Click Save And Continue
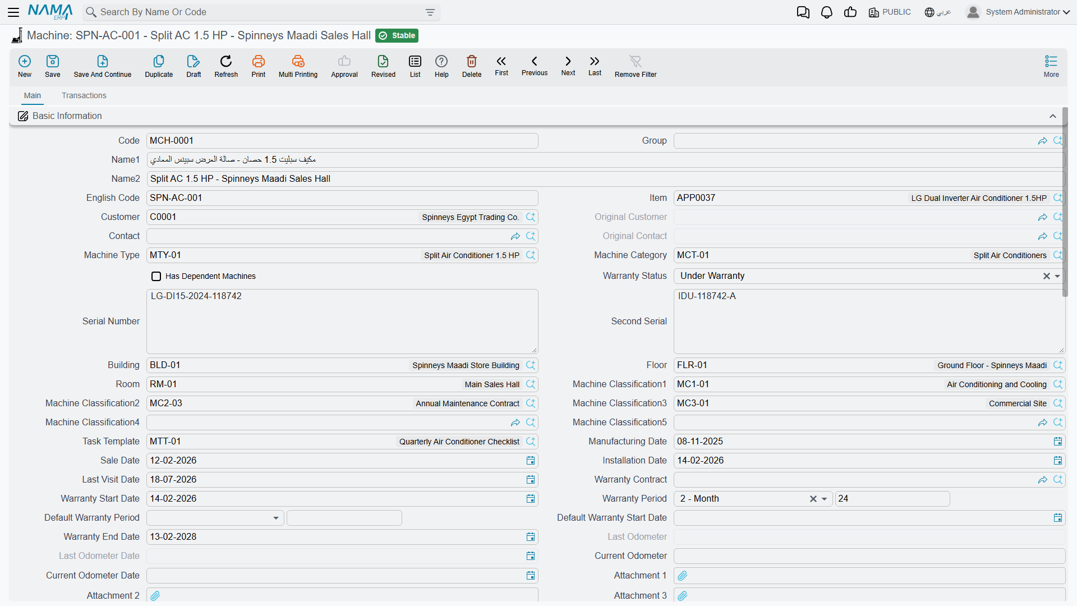 click(x=103, y=66)
